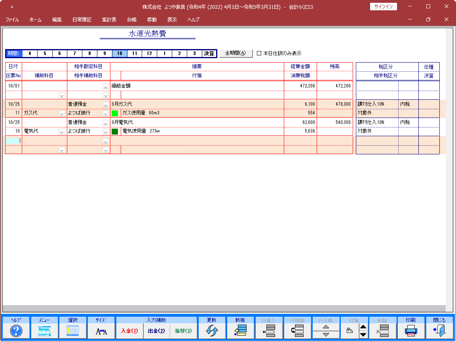The width and height of the screenshot is (456, 342).
Task: Open 表示 menu
Action: (x=172, y=20)
